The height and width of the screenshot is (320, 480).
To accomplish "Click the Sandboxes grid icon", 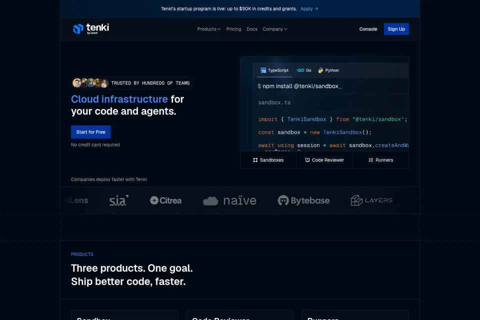I will coord(255,160).
